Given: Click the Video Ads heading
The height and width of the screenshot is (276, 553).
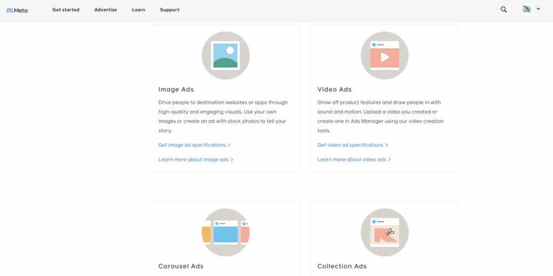Looking at the screenshot, I should [334, 90].
